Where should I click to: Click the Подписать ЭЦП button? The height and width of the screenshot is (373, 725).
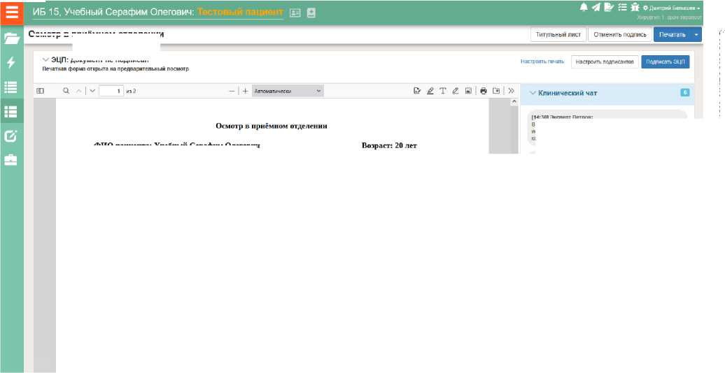[666, 62]
